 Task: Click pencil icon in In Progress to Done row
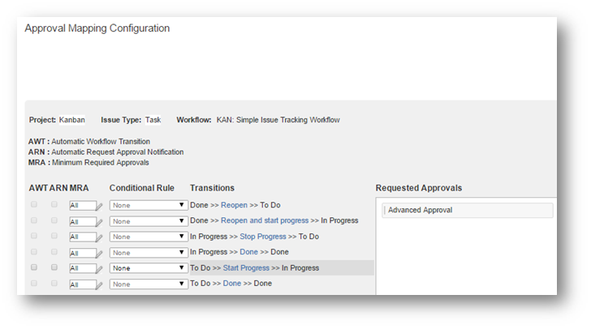[100, 253]
